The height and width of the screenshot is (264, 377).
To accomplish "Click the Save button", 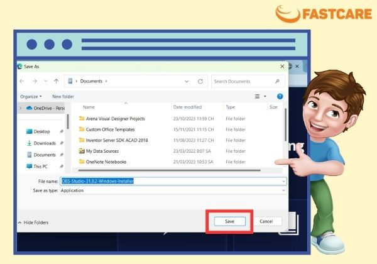I will (x=229, y=221).
